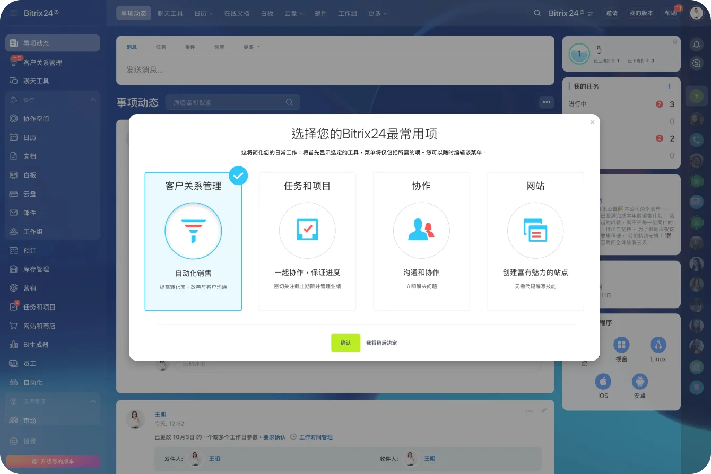This screenshot has width=711, height=474.
Task: Open the hamburger menu beside the Bitrix24 logo
Action: pyautogui.click(x=13, y=13)
